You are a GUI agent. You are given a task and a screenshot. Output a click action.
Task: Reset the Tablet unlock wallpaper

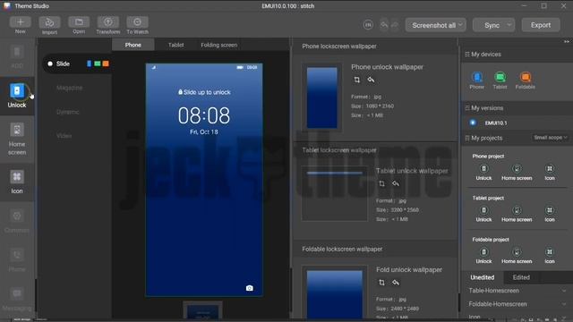click(x=396, y=183)
